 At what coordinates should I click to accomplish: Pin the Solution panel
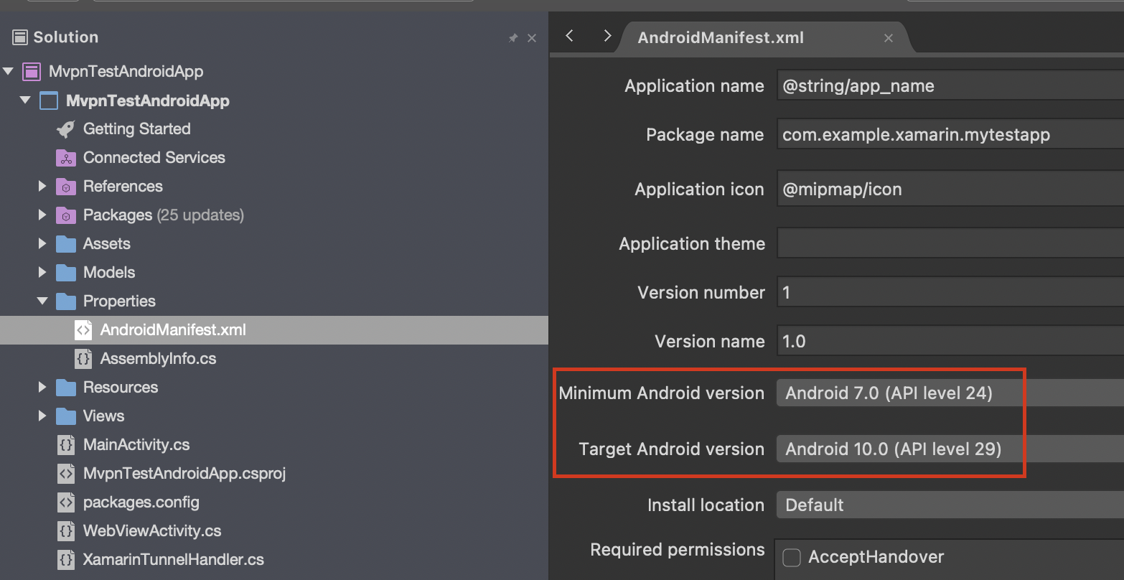513,38
